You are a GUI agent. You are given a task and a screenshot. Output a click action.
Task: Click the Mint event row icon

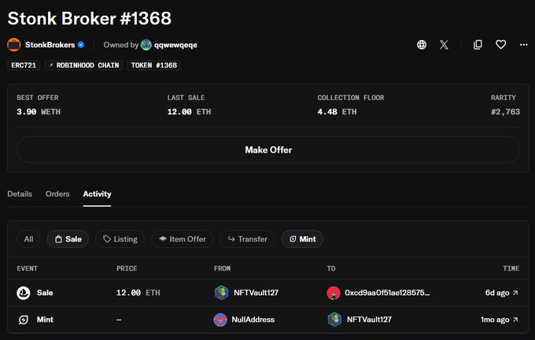click(x=23, y=320)
